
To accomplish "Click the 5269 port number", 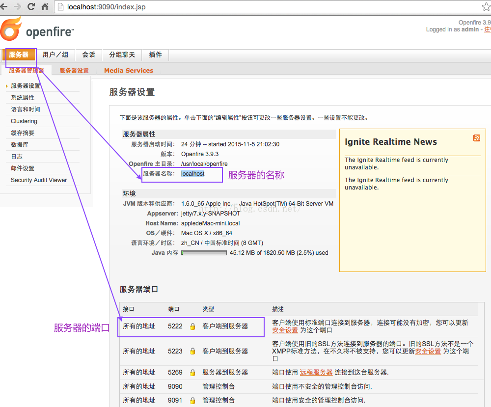I will tap(175, 372).
